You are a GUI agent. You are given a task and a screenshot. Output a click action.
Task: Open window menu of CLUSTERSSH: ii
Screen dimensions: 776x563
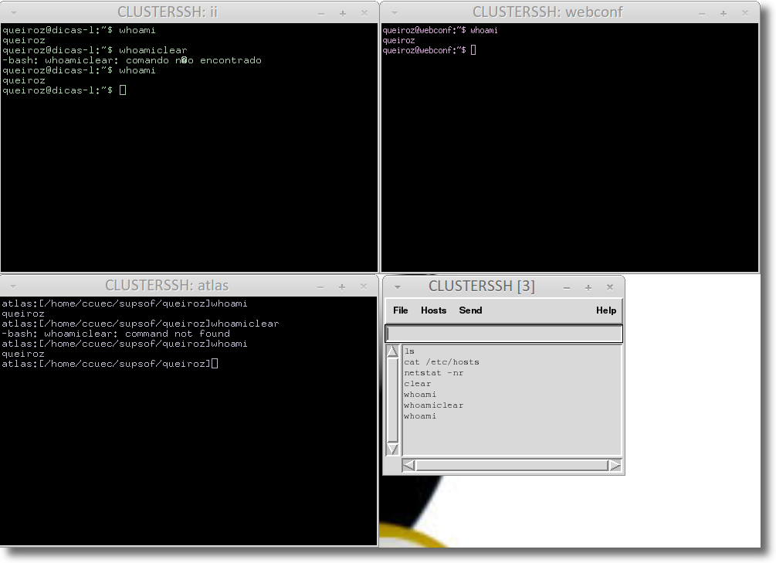pos(14,13)
